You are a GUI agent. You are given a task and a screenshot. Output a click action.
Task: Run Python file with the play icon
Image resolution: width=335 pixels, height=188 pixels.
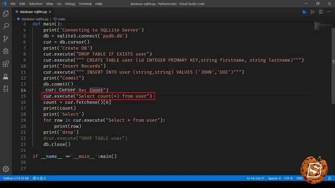pyautogui.click(x=312, y=12)
